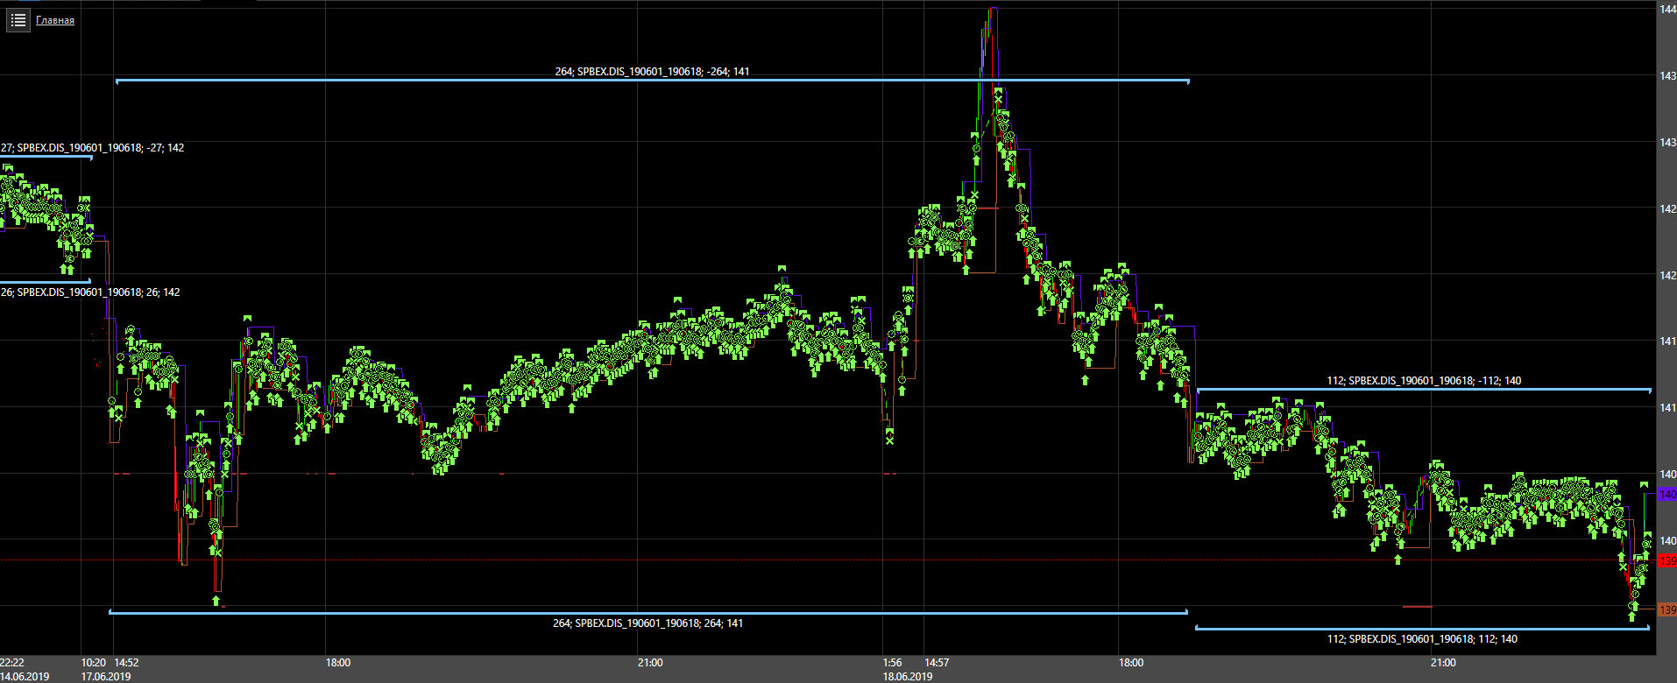1677x683 pixels.
Task: Select the label ending in 26; 142
Action: point(91,292)
